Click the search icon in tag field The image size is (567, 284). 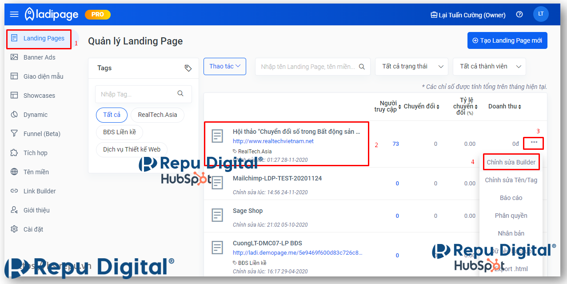[x=180, y=94]
